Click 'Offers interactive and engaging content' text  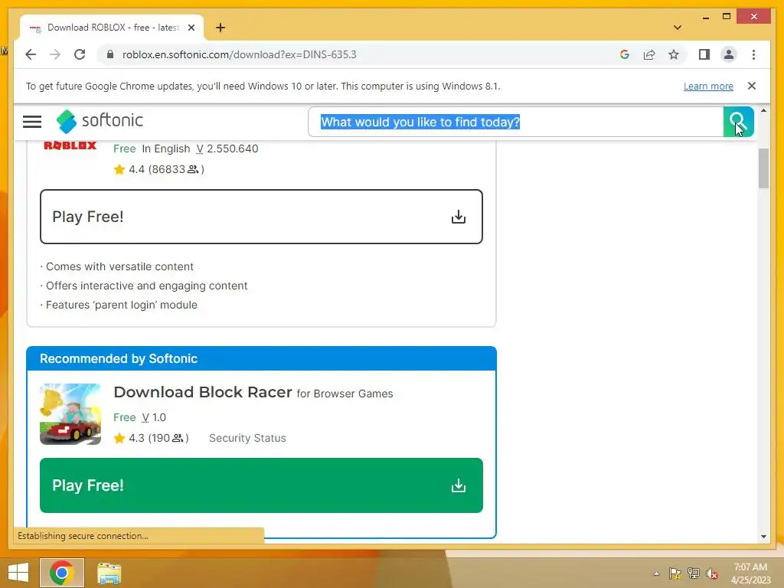click(146, 286)
